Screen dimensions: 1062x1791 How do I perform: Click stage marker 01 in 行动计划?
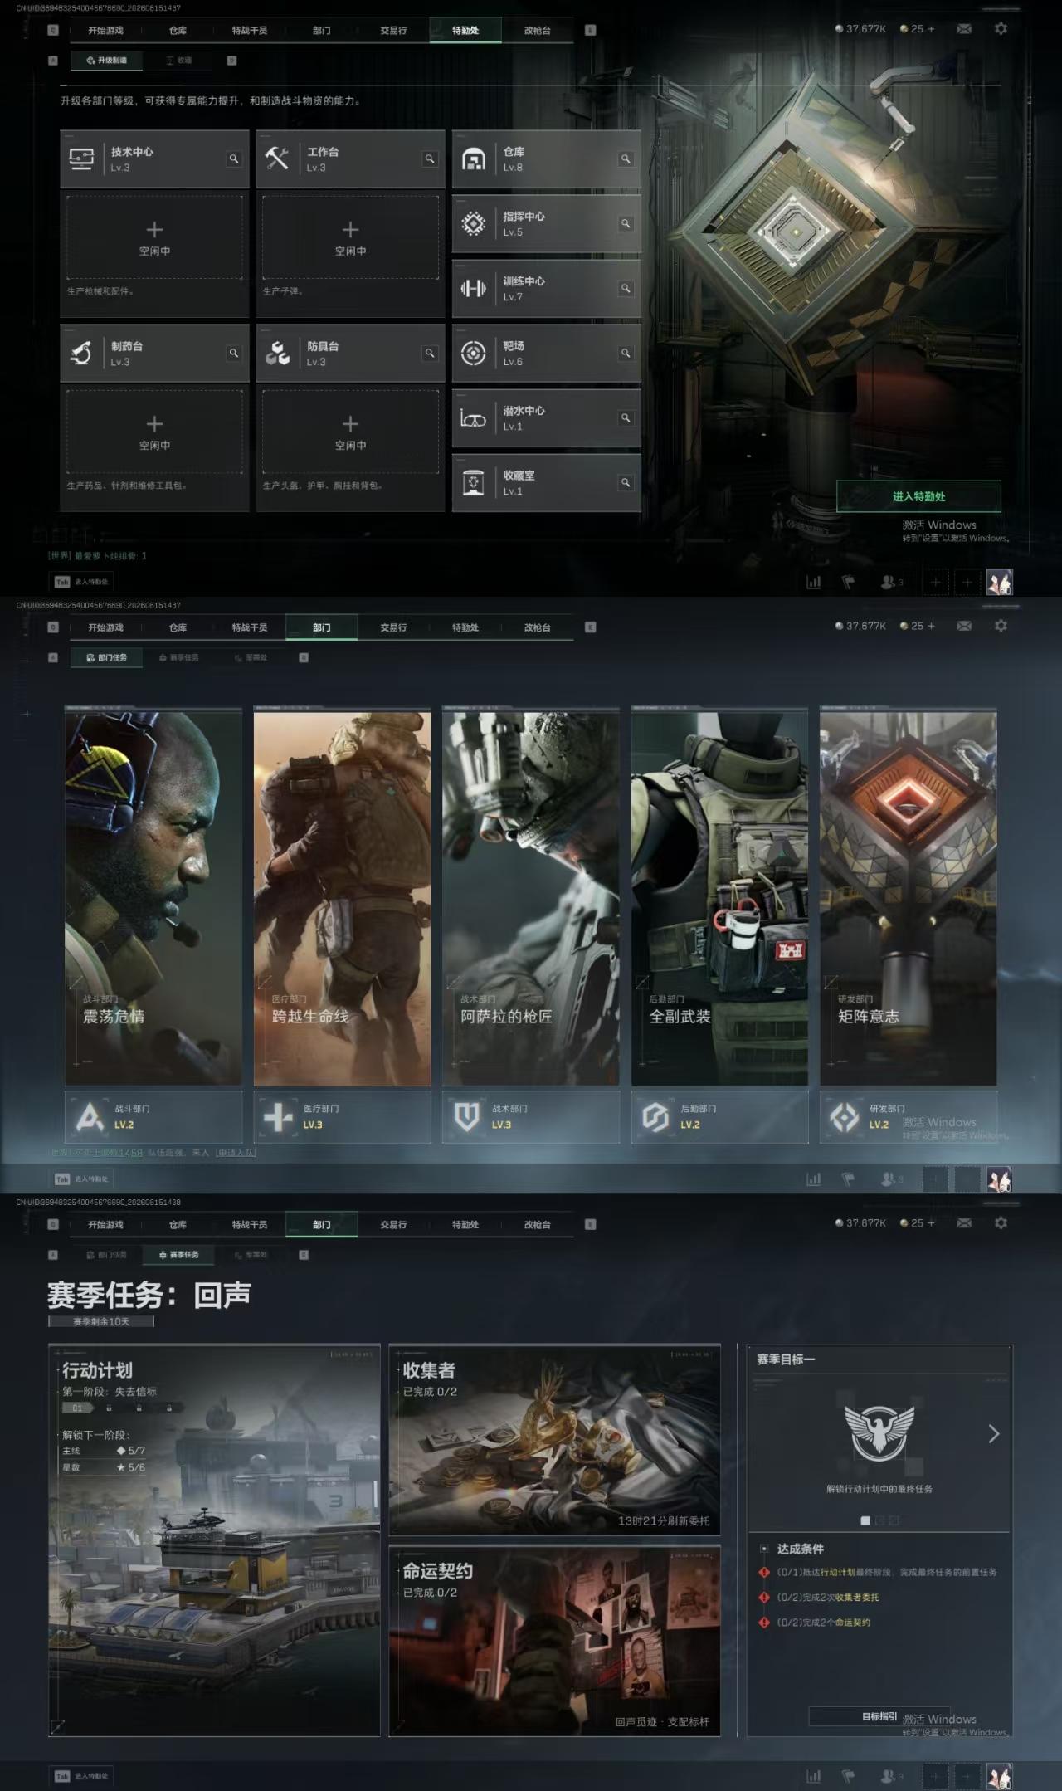point(77,1408)
